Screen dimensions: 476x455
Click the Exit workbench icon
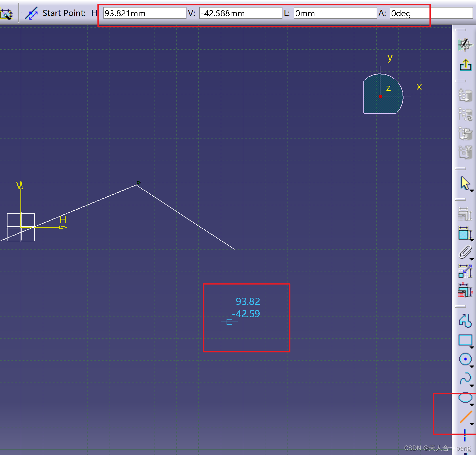[465, 65]
